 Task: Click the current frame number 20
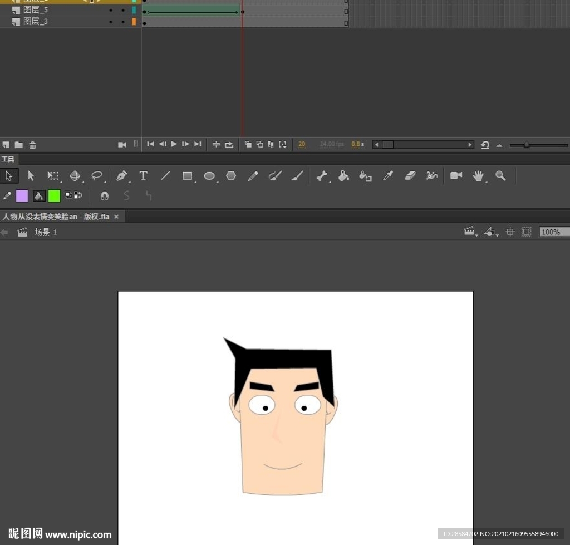point(302,144)
